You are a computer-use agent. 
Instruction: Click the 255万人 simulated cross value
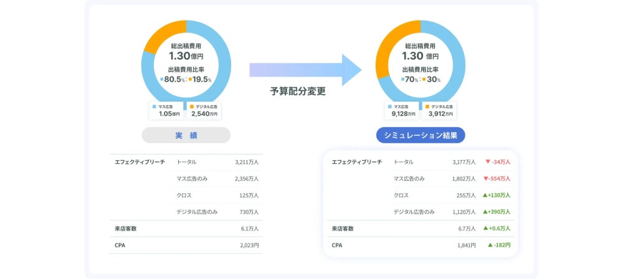click(467, 196)
